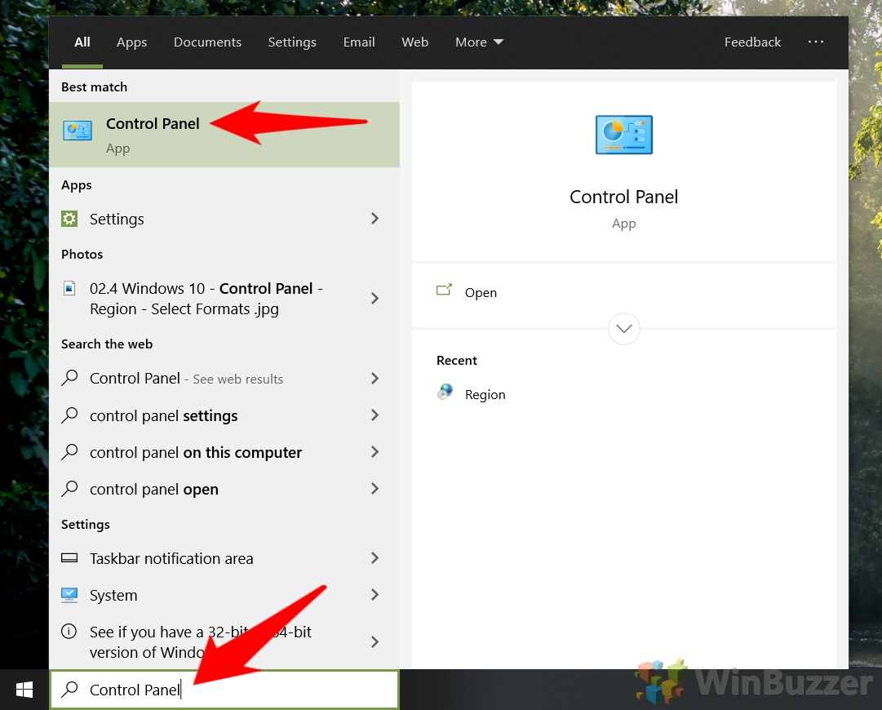
Task: Select 'control panel settings' suggestion
Action: pyautogui.click(x=164, y=415)
